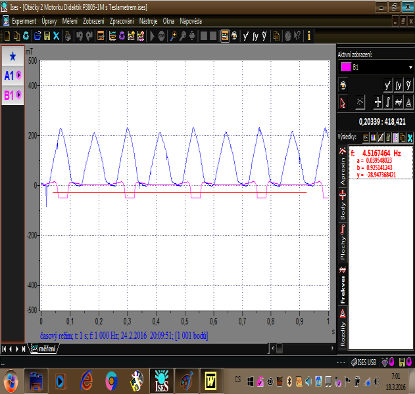Click the cyan refresh arrows toolbar icon
The image size is (415, 394).
[x=26, y=35]
